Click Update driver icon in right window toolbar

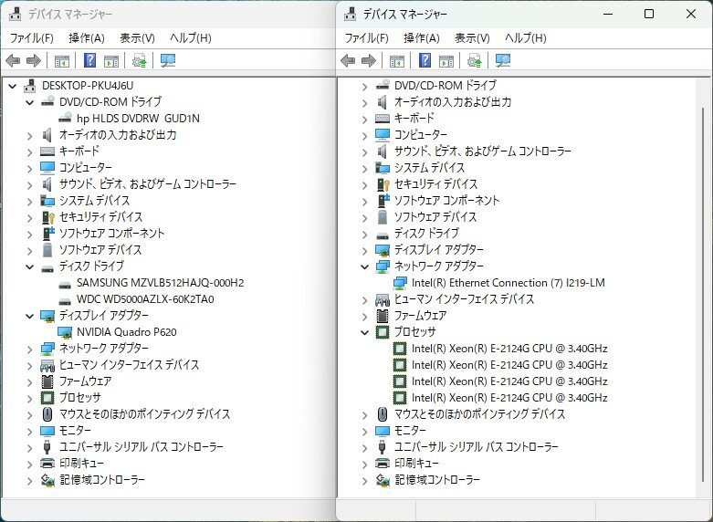475,60
